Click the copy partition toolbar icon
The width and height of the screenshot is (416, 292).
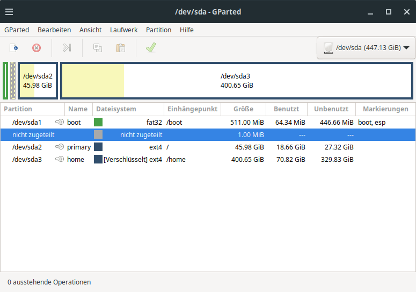[x=98, y=48]
